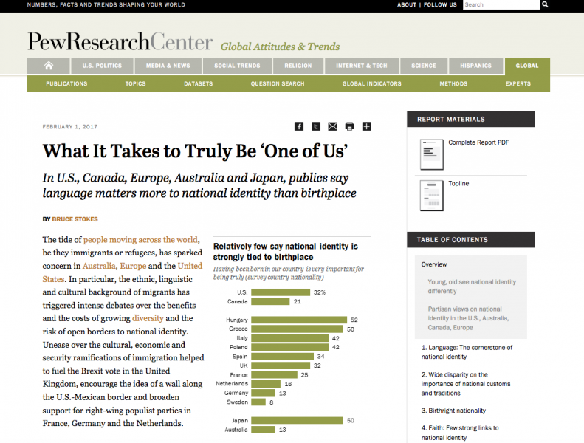Click the home icon tab

tap(49, 66)
